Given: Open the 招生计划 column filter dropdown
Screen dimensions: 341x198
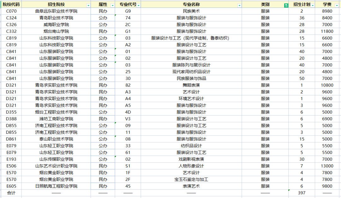Looking at the screenshot, I should [x=313, y=5].
